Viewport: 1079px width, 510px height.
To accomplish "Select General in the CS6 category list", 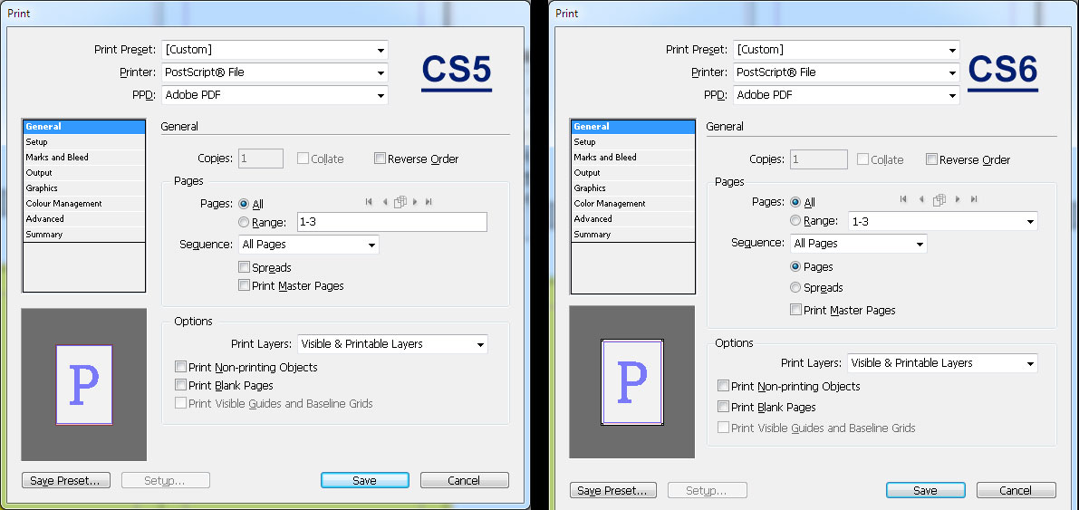I will tap(631, 127).
